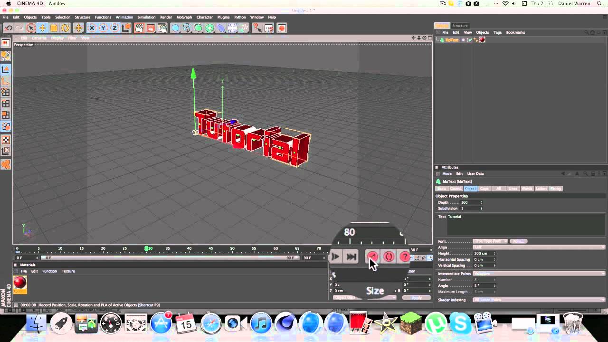Open True Type Font dropdown
Image resolution: width=608 pixels, height=342 pixels.
pyautogui.click(x=491, y=241)
